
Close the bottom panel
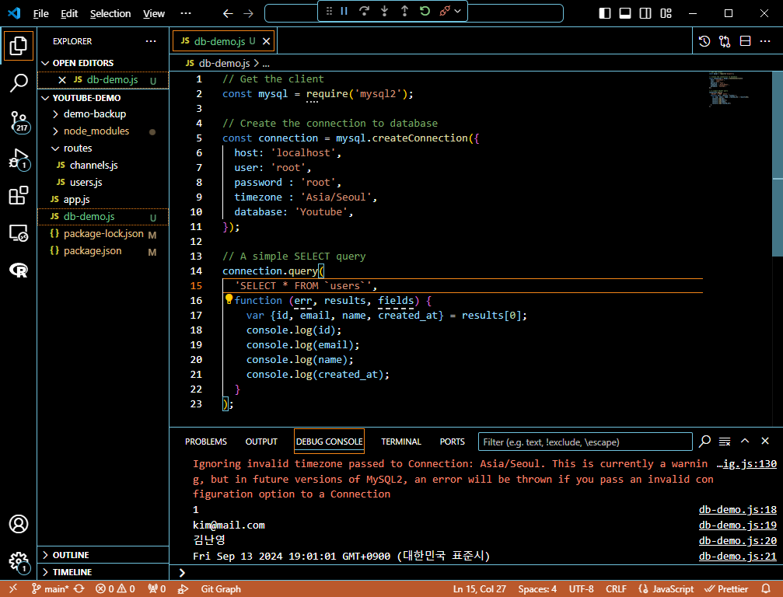765,442
